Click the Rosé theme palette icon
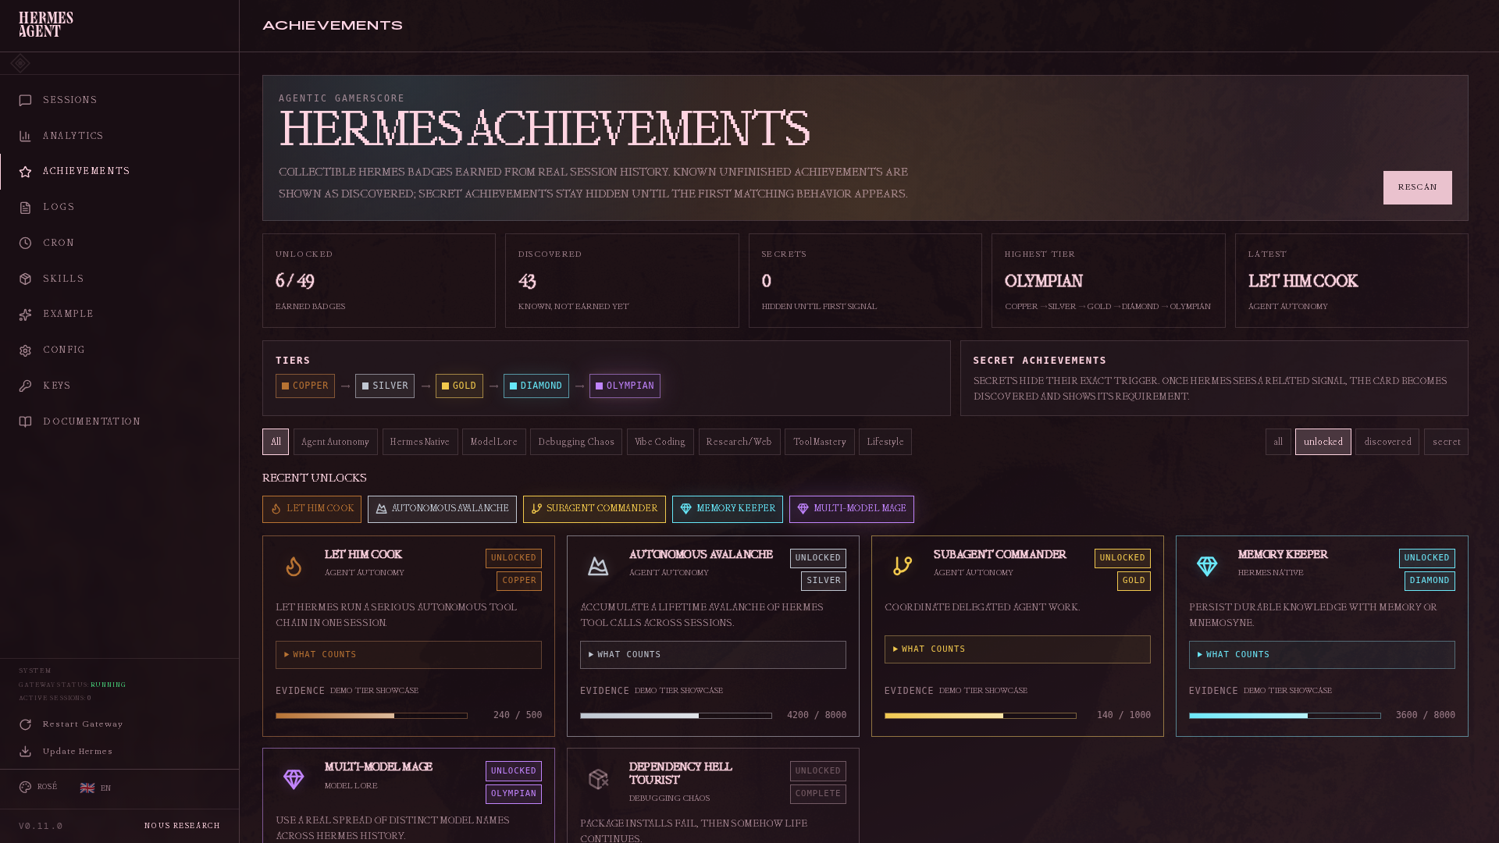The height and width of the screenshot is (843, 1499). [25, 788]
